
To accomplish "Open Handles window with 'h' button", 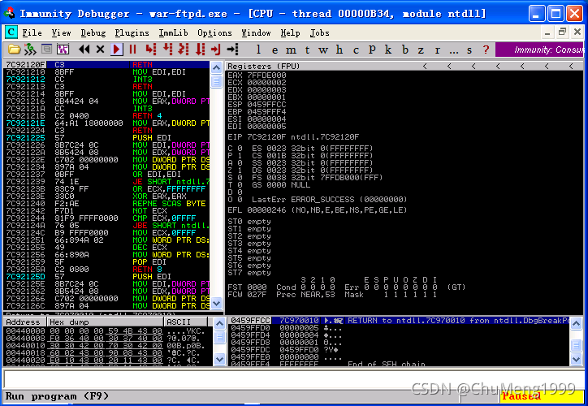I will click(x=339, y=50).
